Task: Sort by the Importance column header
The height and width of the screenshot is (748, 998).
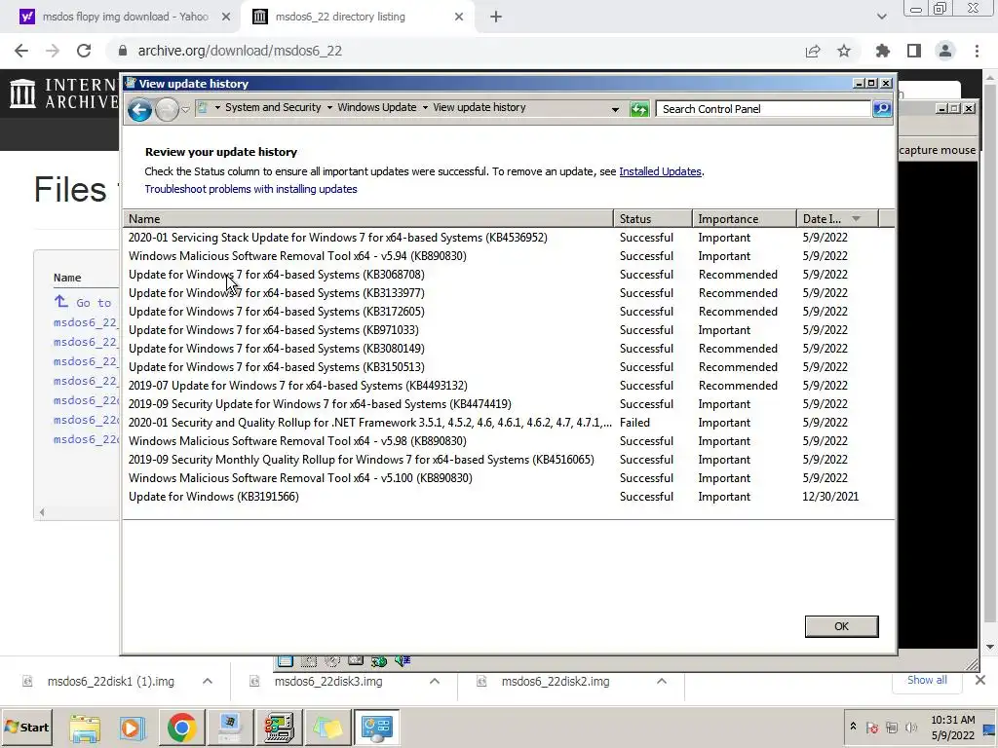Action: pos(744,219)
